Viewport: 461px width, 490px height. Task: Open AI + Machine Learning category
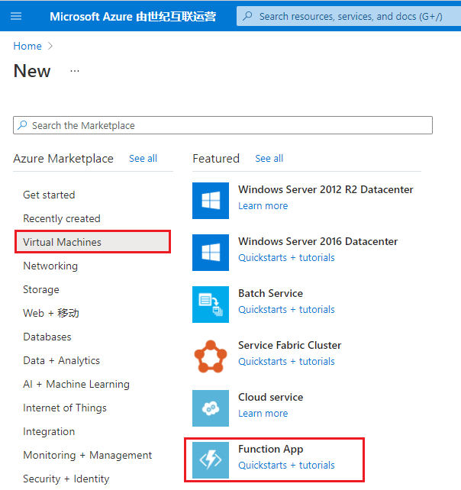point(76,384)
